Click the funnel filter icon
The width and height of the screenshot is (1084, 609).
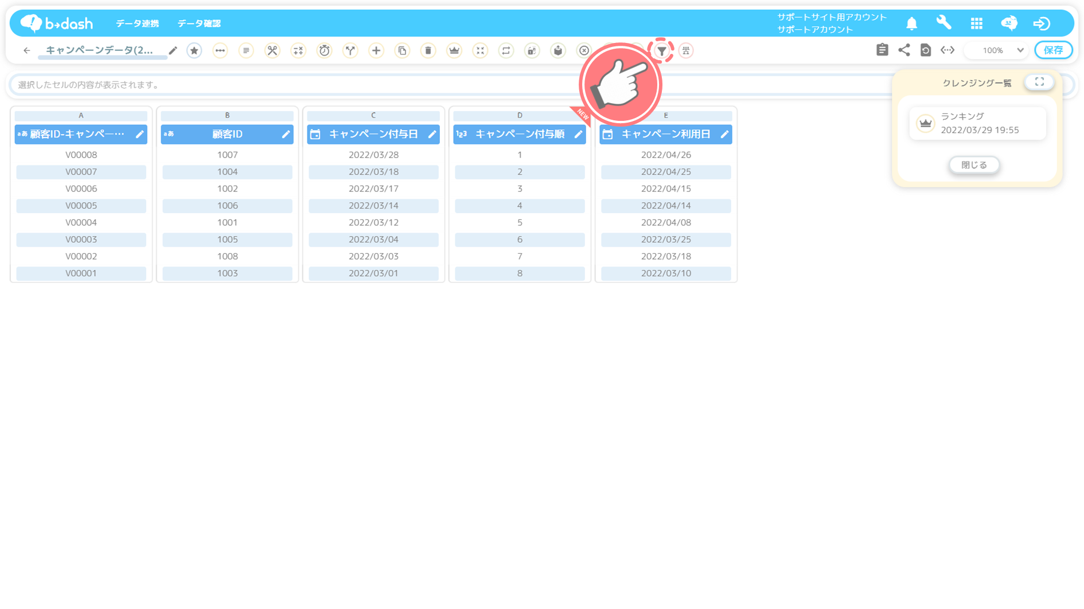tap(661, 50)
